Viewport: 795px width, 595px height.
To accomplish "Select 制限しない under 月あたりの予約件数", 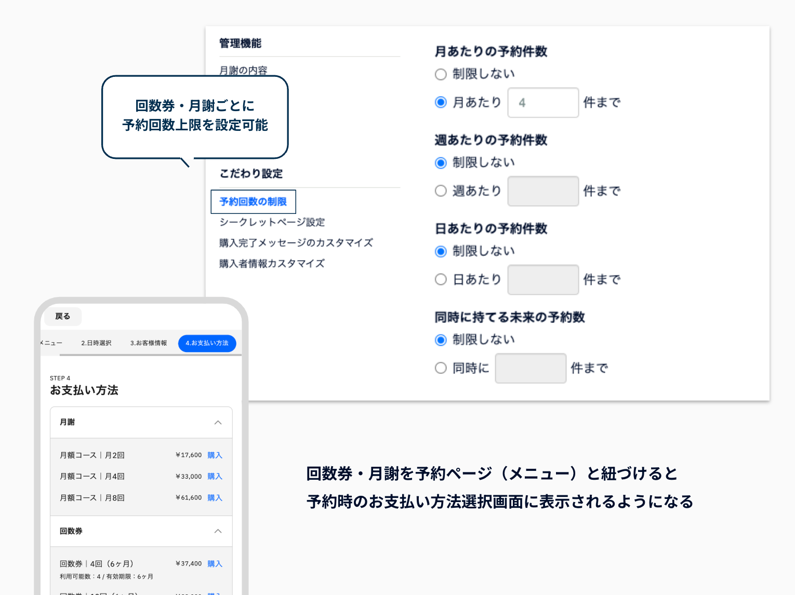I will 441,74.
